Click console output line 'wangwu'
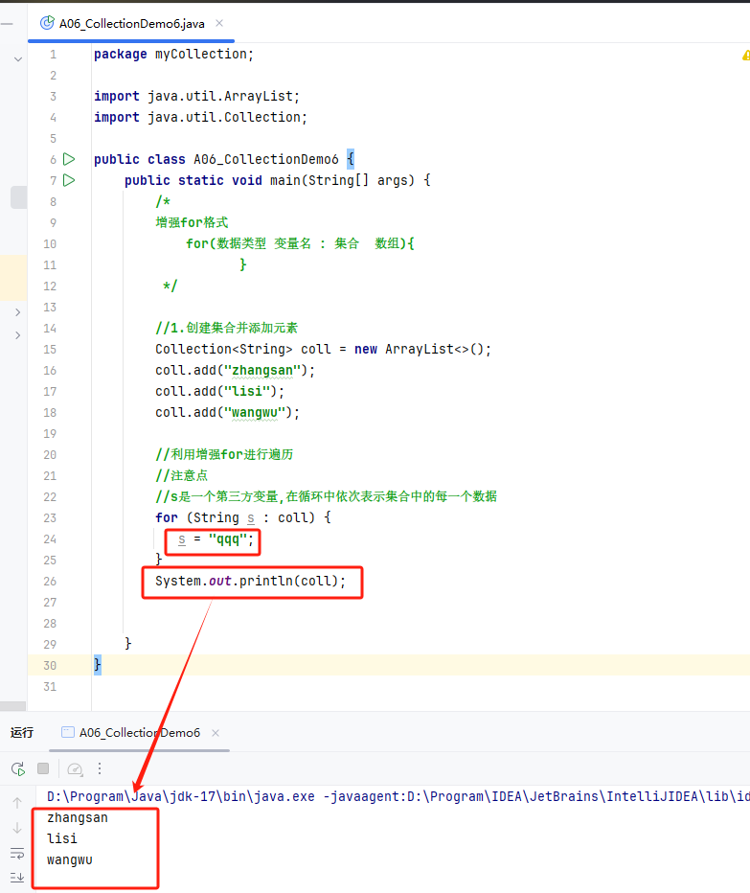Image resolution: width=750 pixels, height=893 pixels. (70, 860)
